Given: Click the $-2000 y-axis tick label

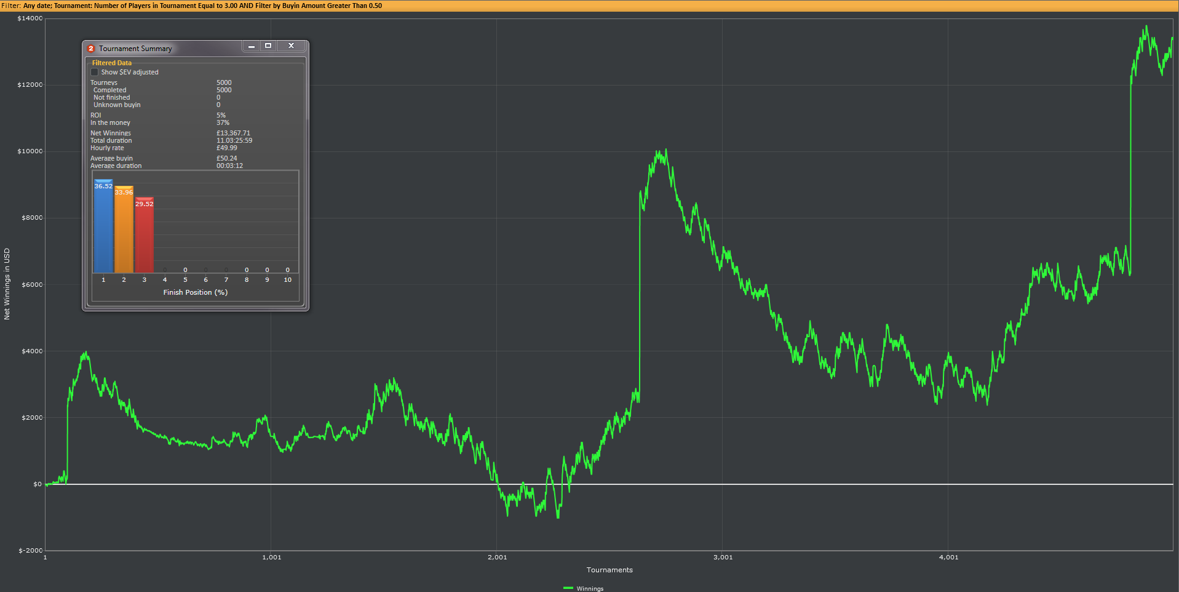Looking at the screenshot, I should click(x=31, y=551).
